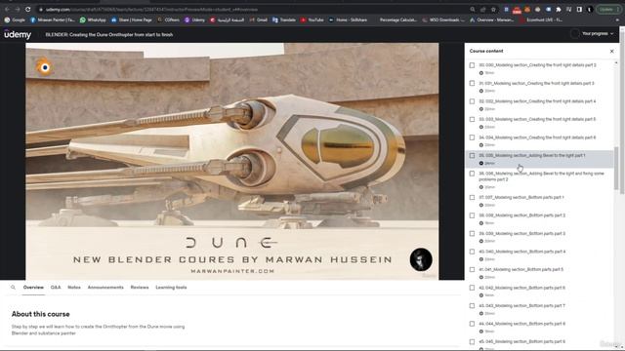Open the Notes tab
This screenshot has width=625, height=351.
[74, 288]
